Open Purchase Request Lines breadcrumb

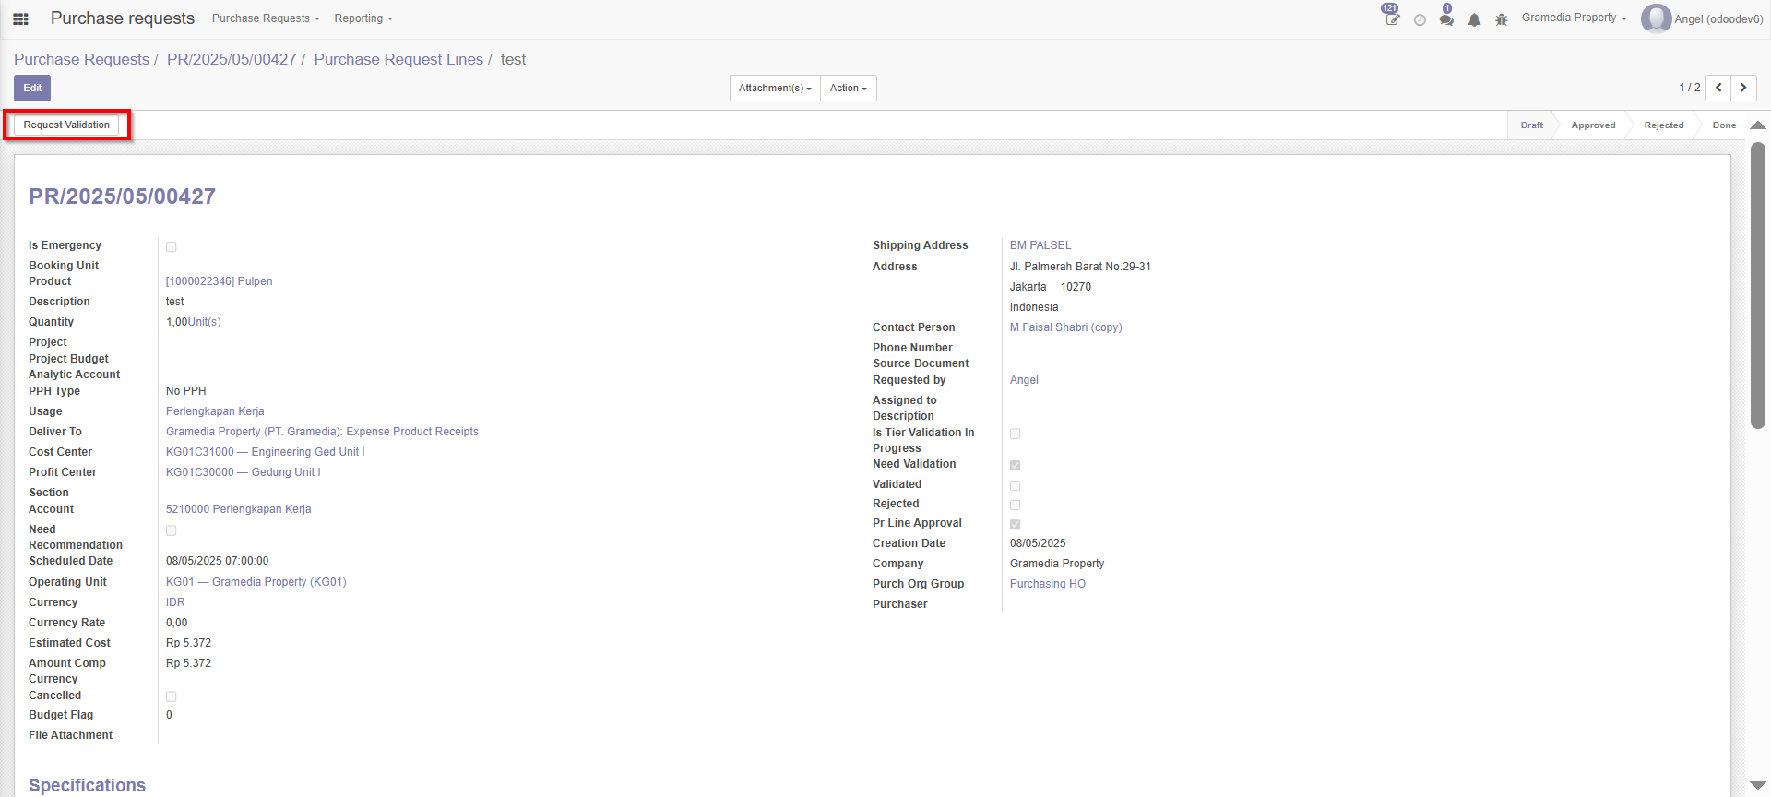click(x=398, y=59)
